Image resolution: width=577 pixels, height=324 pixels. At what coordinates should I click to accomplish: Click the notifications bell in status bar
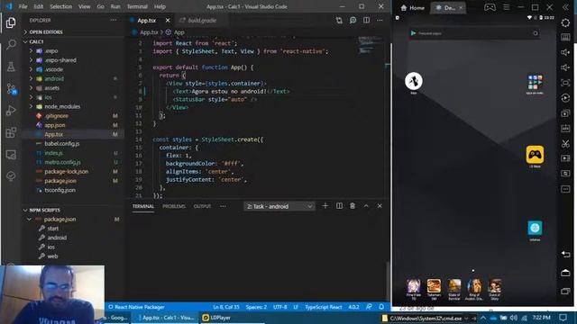[x=381, y=307]
